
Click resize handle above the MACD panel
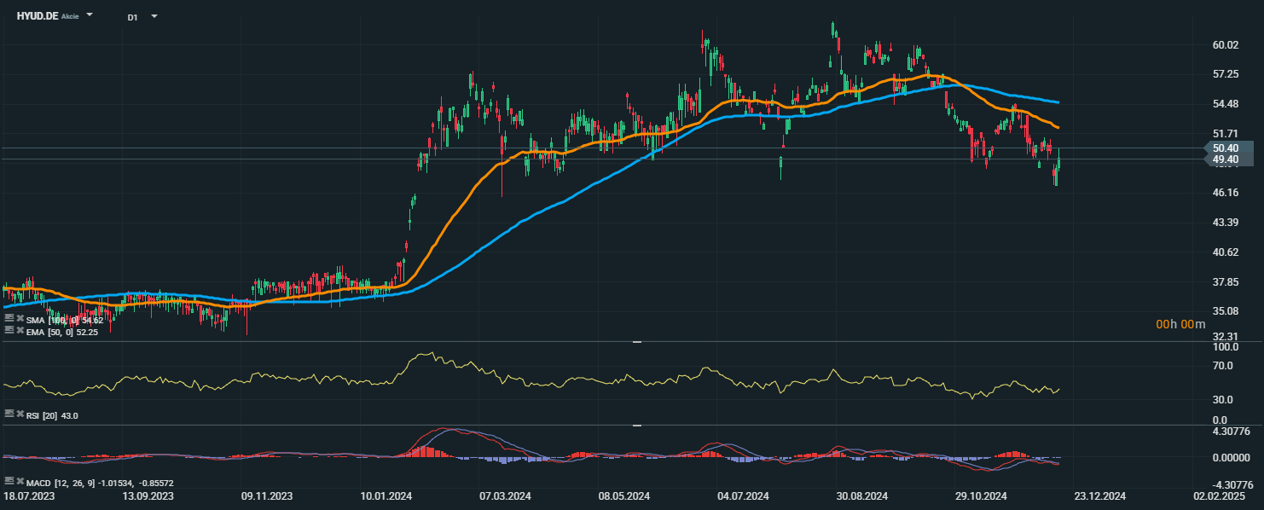pyautogui.click(x=636, y=425)
